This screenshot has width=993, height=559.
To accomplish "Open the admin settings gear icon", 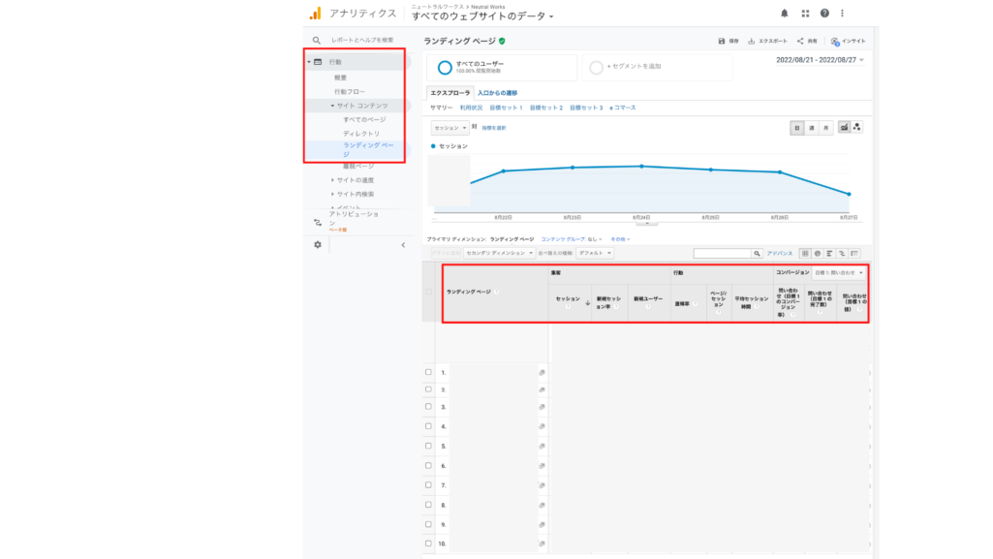I will tap(318, 245).
